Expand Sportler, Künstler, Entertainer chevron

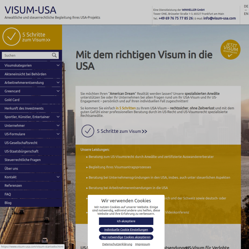pyautogui.click(x=58, y=117)
